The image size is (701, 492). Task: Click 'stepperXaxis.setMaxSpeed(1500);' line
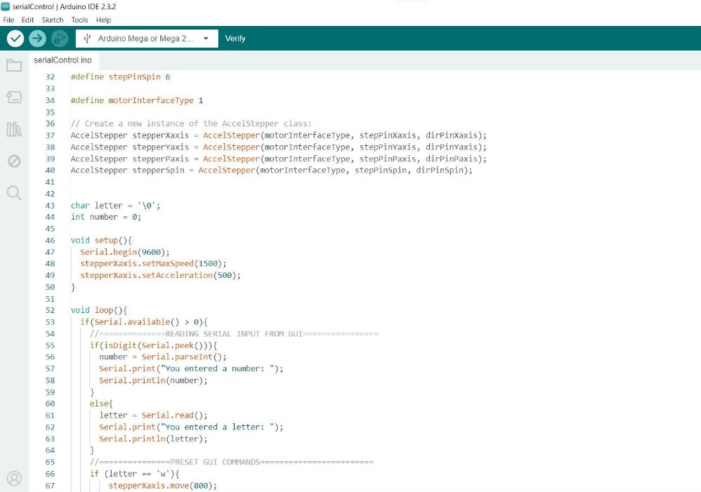(153, 264)
